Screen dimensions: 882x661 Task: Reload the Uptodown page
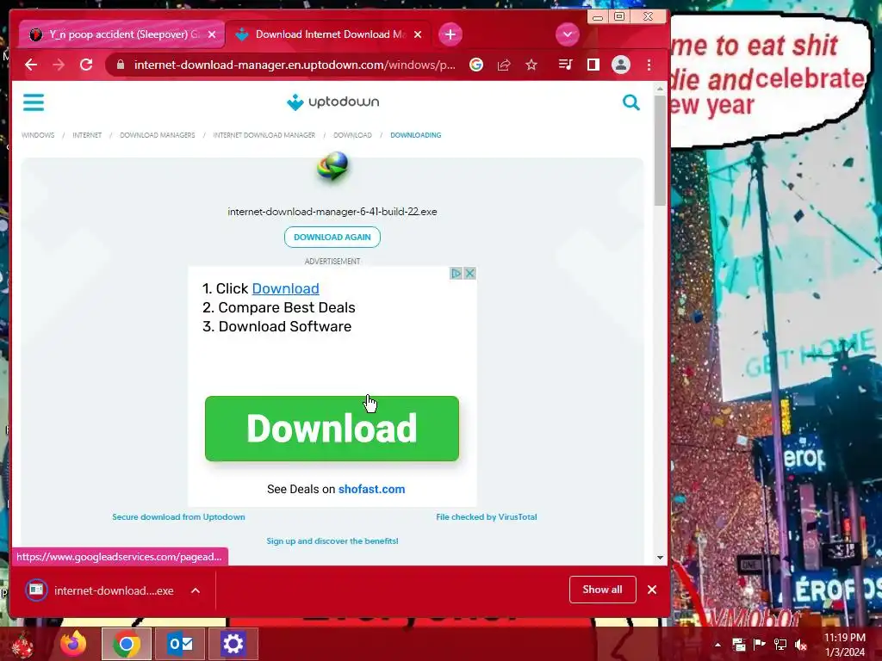[86, 65]
